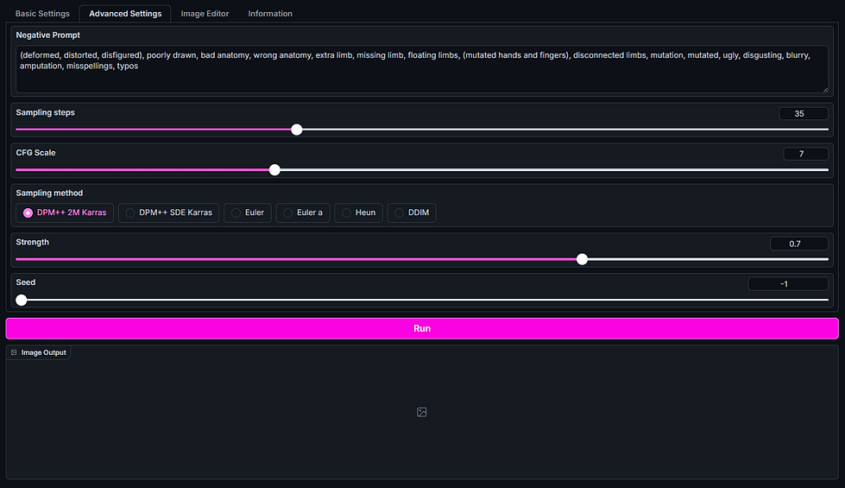Click the Sampling method label
845x488 pixels.
[49, 193]
